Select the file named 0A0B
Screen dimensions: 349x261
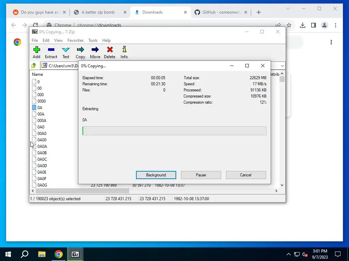pos(40,153)
